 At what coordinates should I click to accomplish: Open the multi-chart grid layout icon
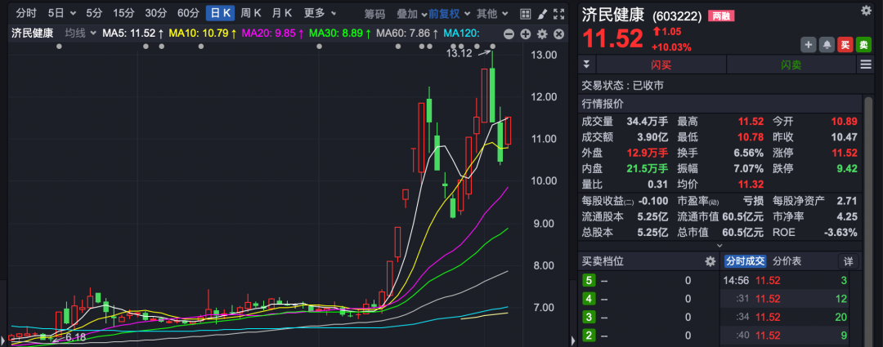pos(524,13)
